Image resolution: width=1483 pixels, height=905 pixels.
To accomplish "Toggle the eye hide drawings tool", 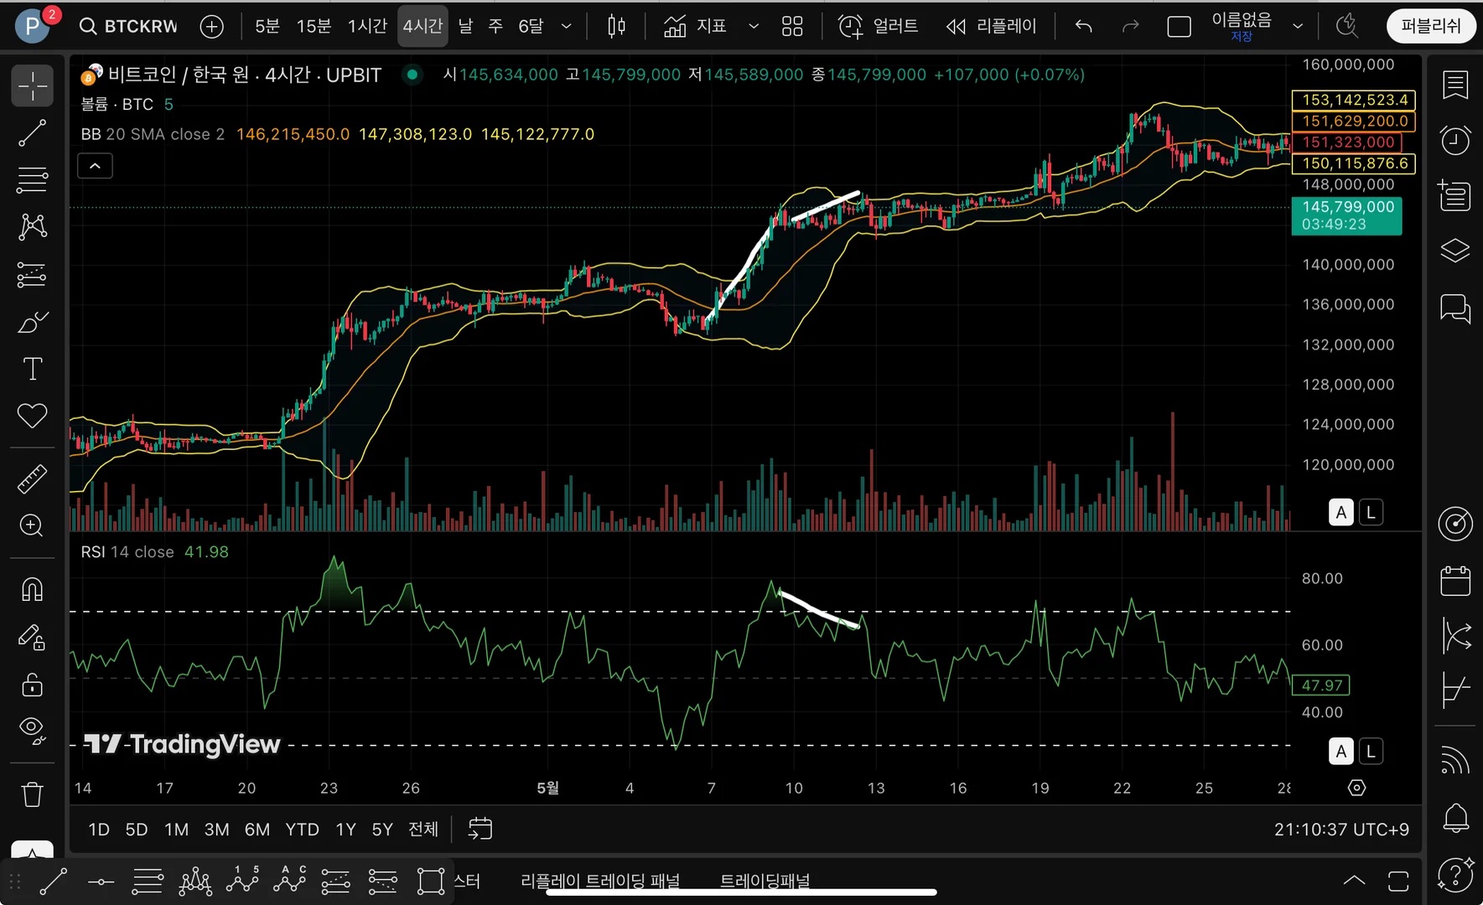I will pyautogui.click(x=32, y=729).
